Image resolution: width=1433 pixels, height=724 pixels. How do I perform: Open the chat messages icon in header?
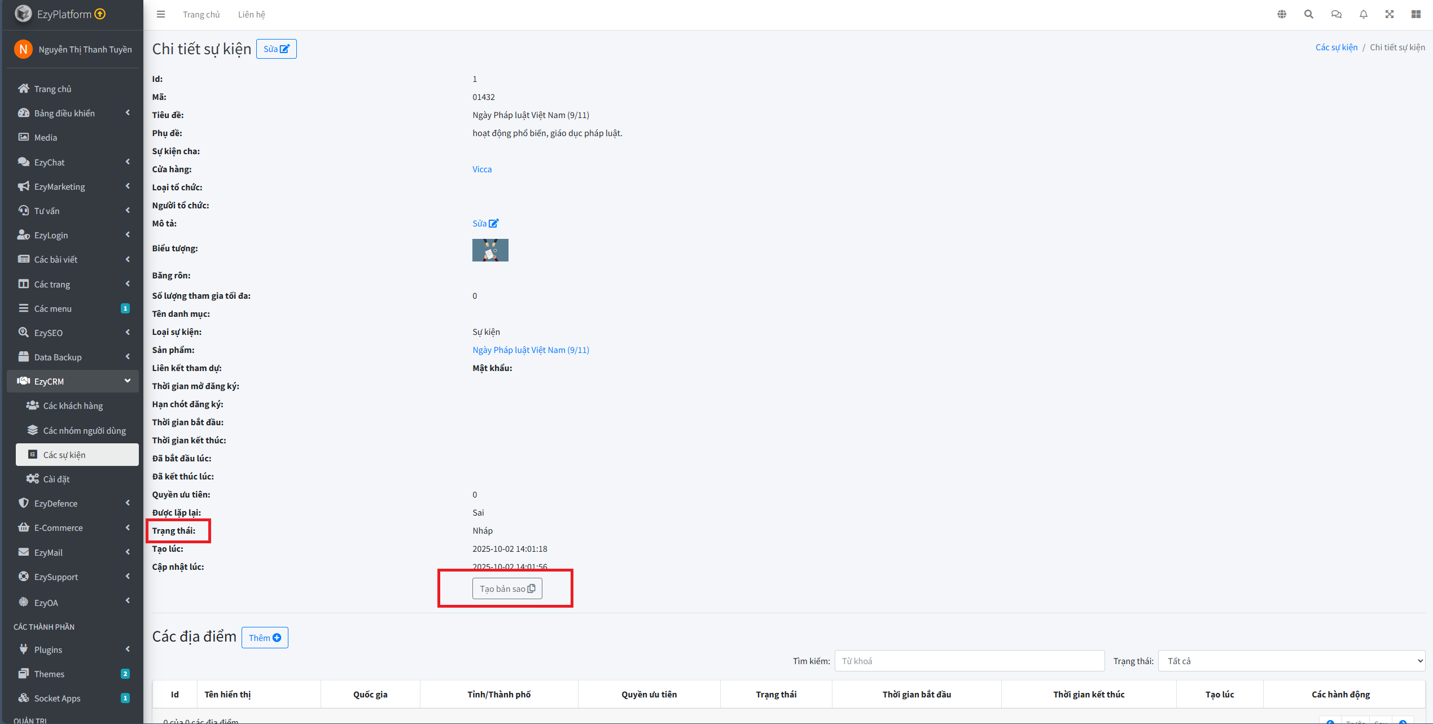coord(1336,14)
